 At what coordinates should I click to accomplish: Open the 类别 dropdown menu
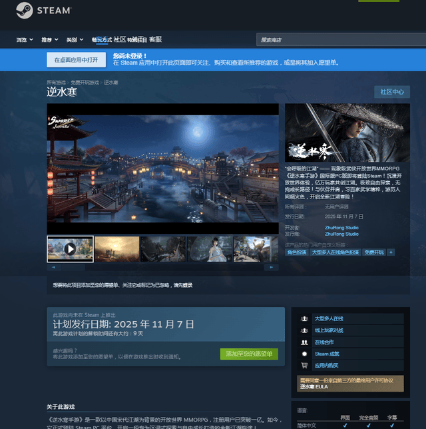75,40
